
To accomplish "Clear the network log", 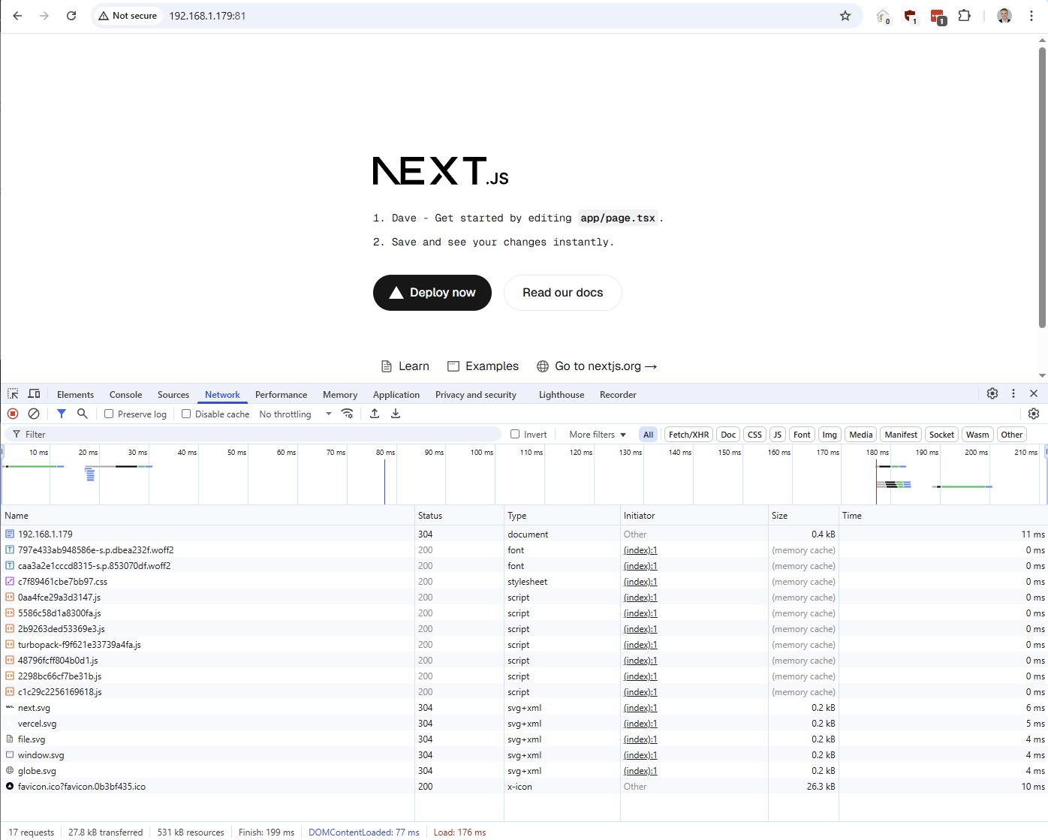I will tap(34, 414).
